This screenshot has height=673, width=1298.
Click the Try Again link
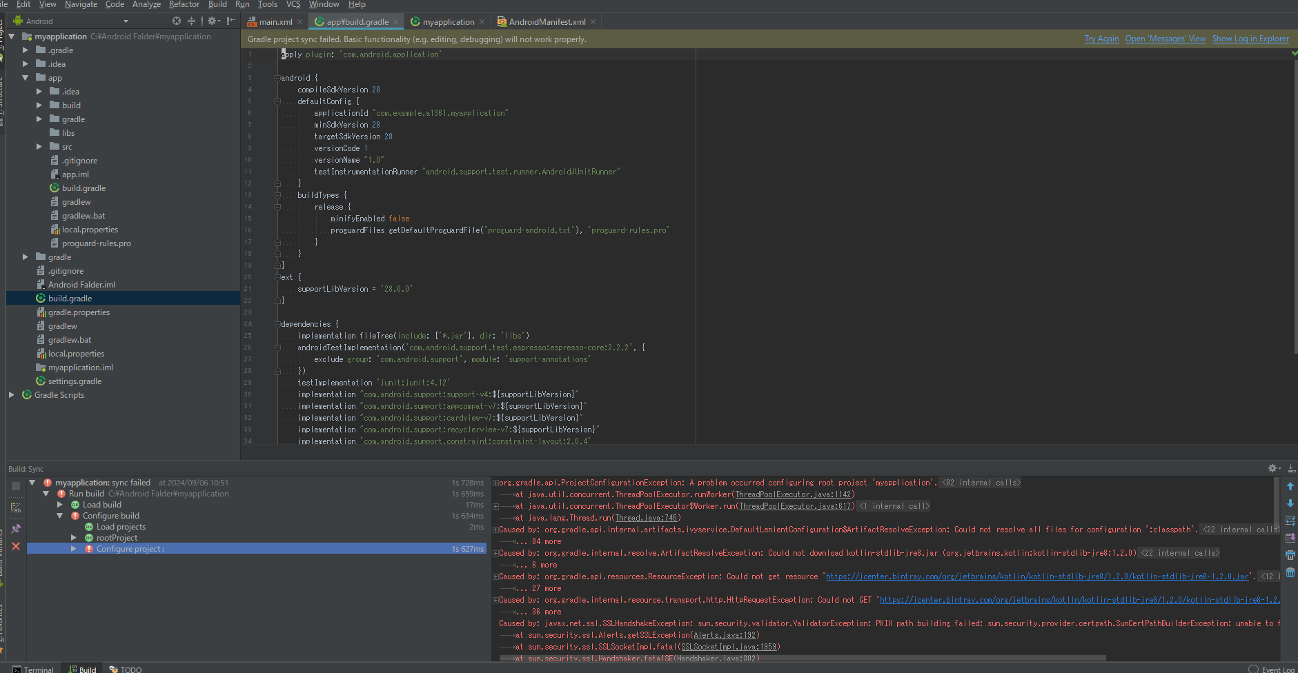click(1101, 39)
